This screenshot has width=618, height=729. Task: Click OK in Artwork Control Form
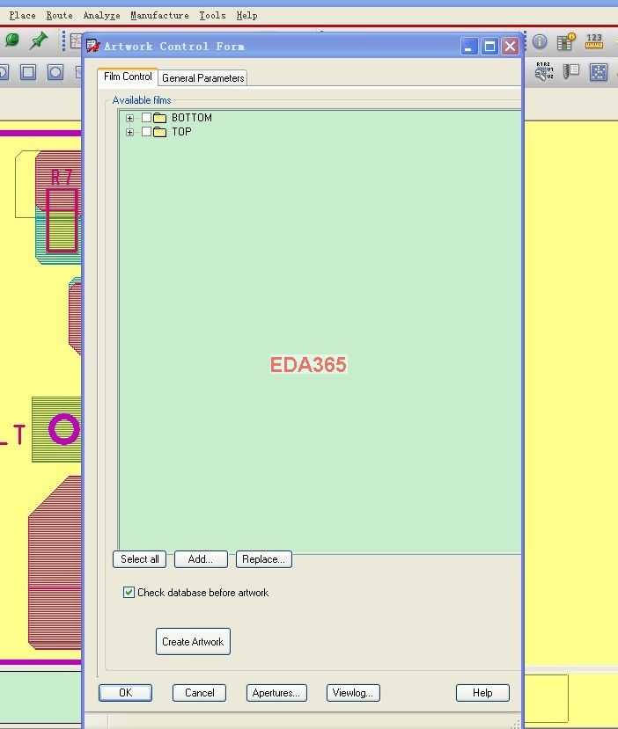125,693
